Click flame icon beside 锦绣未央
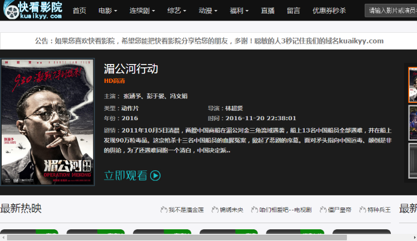This screenshot has height=241, width=417. [x=215, y=210]
